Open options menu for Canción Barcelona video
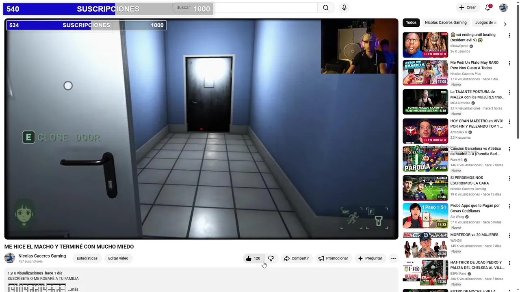The image size is (520, 292). coord(509,150)
